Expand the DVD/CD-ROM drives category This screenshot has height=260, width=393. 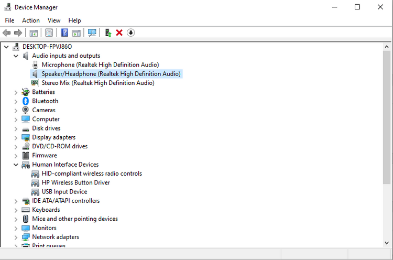point(16,147)
